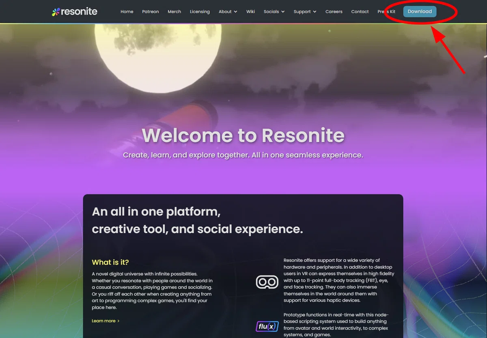Follow the Learn more link

[106, 321]
